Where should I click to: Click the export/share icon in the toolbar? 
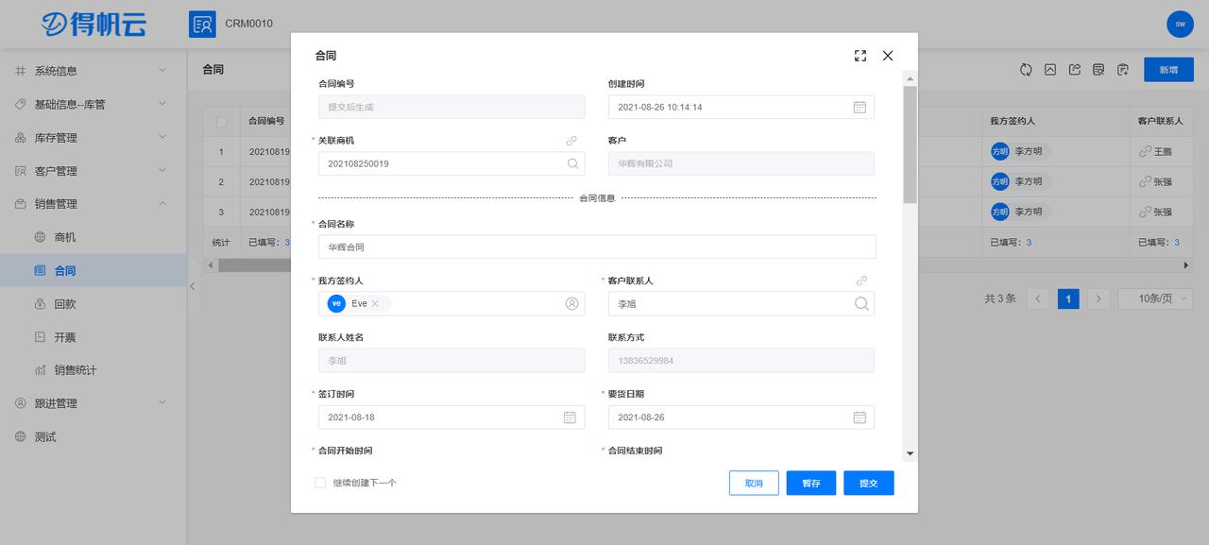click(x=1075, y=70)
